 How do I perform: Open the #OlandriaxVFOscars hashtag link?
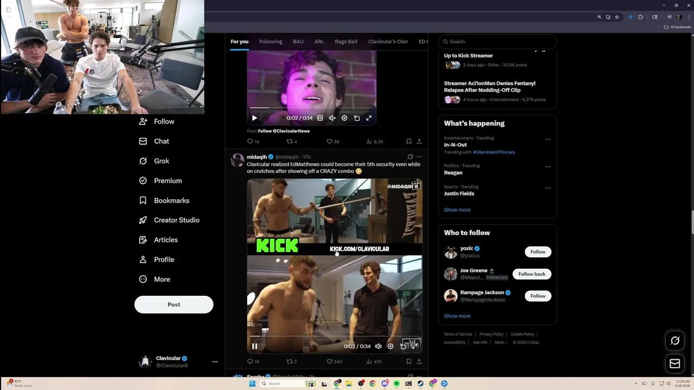coord(494,152)
